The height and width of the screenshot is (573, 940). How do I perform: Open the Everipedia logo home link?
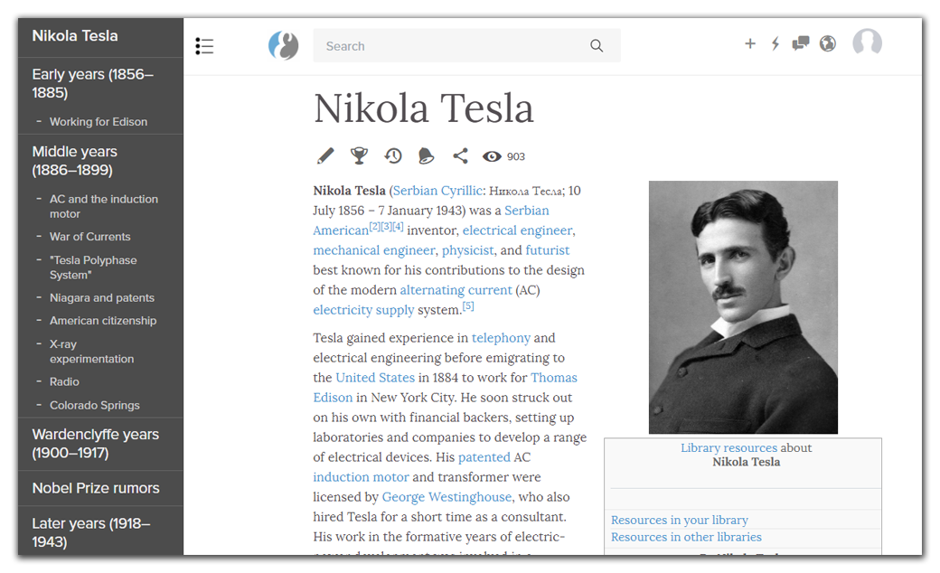(x=284, y=45)
